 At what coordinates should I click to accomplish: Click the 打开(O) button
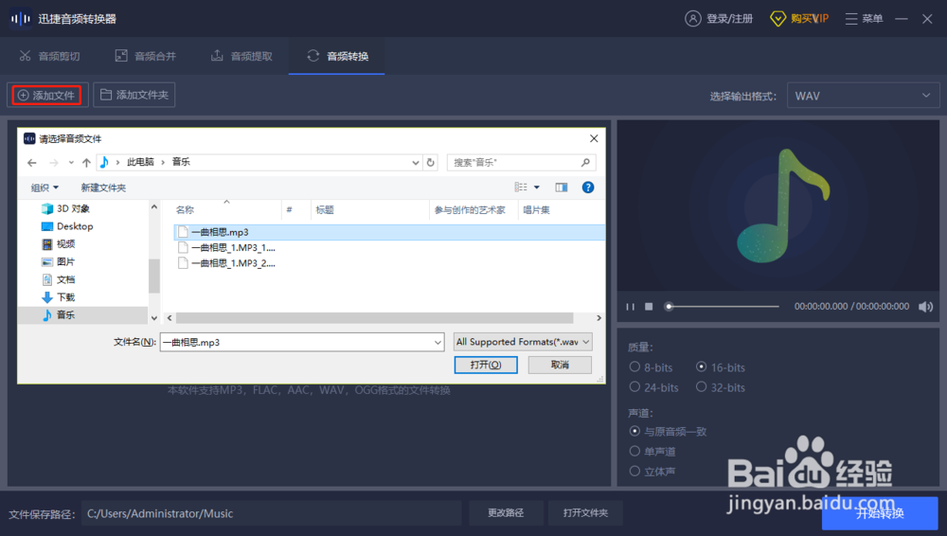coord(486,365)
